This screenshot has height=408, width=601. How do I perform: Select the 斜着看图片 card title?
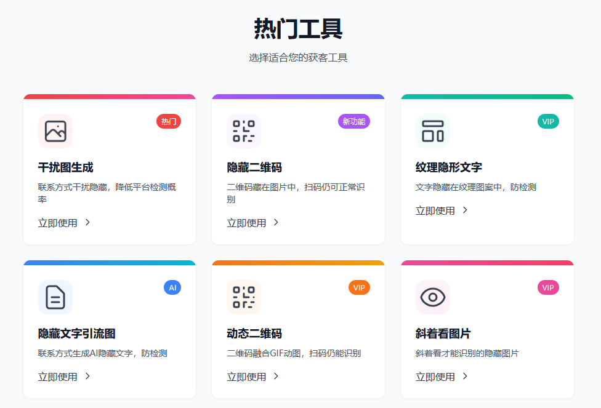coord(443,334)
